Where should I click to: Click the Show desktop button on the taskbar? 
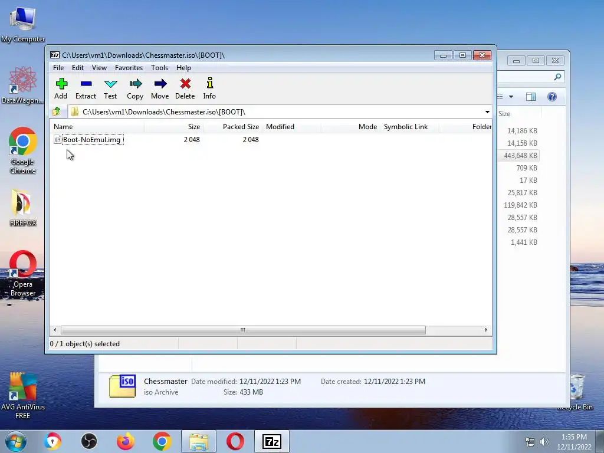(x=600, y=441)
